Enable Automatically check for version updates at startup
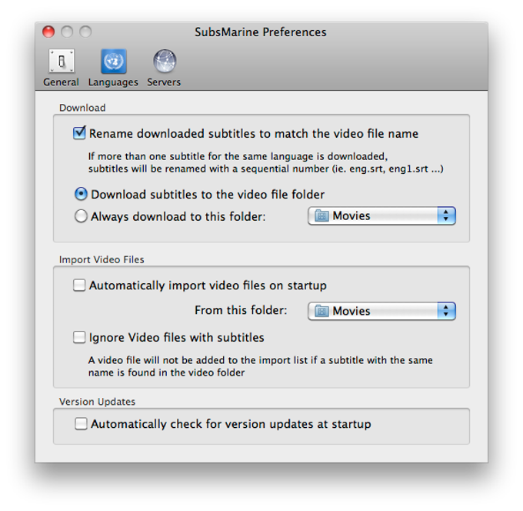The image size is (523, 511). click(x=81, y=423)
